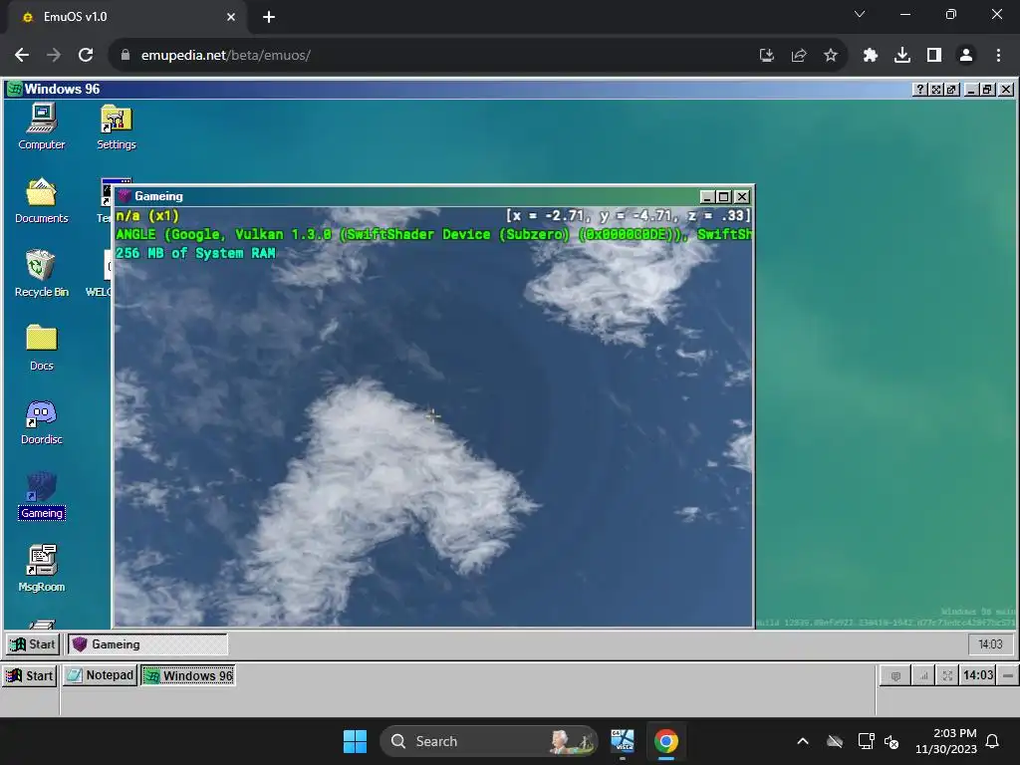Screen dimensions: 1020x765
Task: Restore the Windows 96 window size
Action: click(x=987, y=89)
